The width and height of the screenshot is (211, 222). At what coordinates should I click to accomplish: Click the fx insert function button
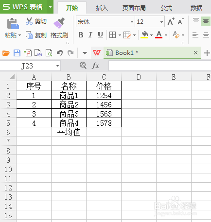point(95,66)
